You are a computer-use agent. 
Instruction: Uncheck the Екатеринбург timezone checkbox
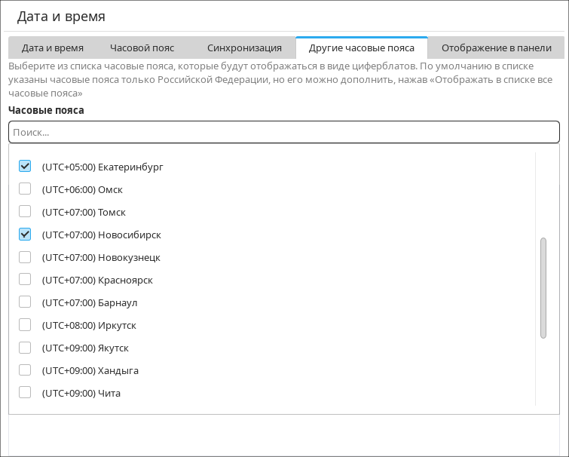[25, 166]
